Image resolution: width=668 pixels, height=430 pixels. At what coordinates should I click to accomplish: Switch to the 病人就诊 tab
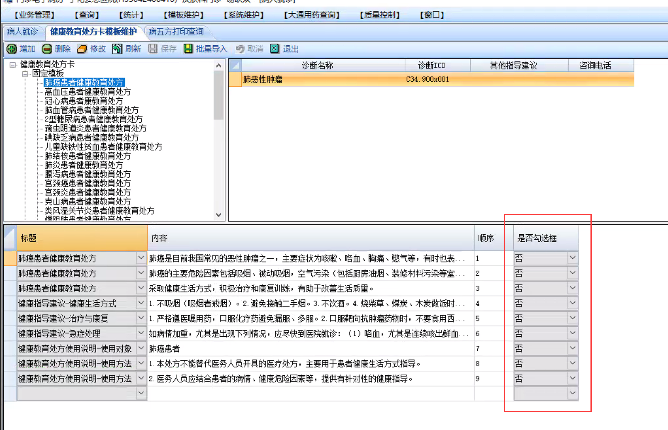pyautogui.click(x=22, y=32)
